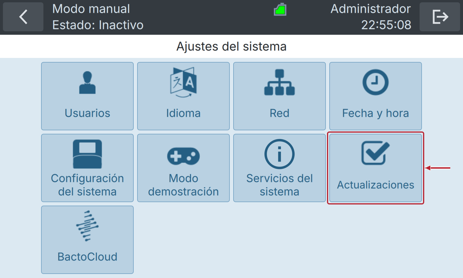Open the Fecha y hora tile
Image resolution: width=463 pixels, height=278 pixels.
(376, 96)
